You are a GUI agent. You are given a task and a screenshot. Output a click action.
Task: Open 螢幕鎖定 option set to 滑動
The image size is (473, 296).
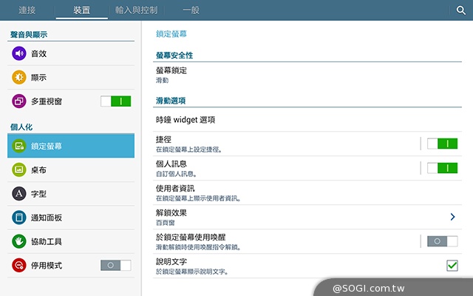pyautogui.click(x=307, y=75)
